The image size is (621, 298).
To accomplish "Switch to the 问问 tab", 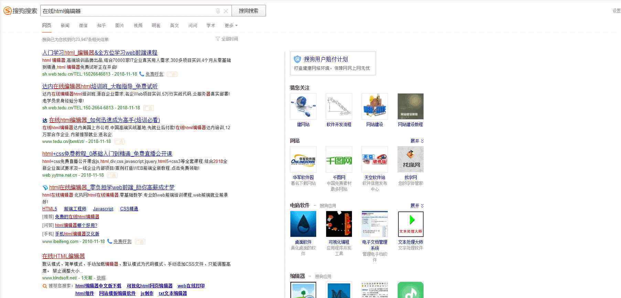I will [193, 25].
